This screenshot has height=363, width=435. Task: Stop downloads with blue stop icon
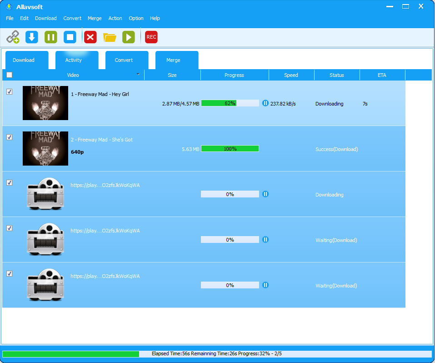pyautogui.click(x=70, y=37)
